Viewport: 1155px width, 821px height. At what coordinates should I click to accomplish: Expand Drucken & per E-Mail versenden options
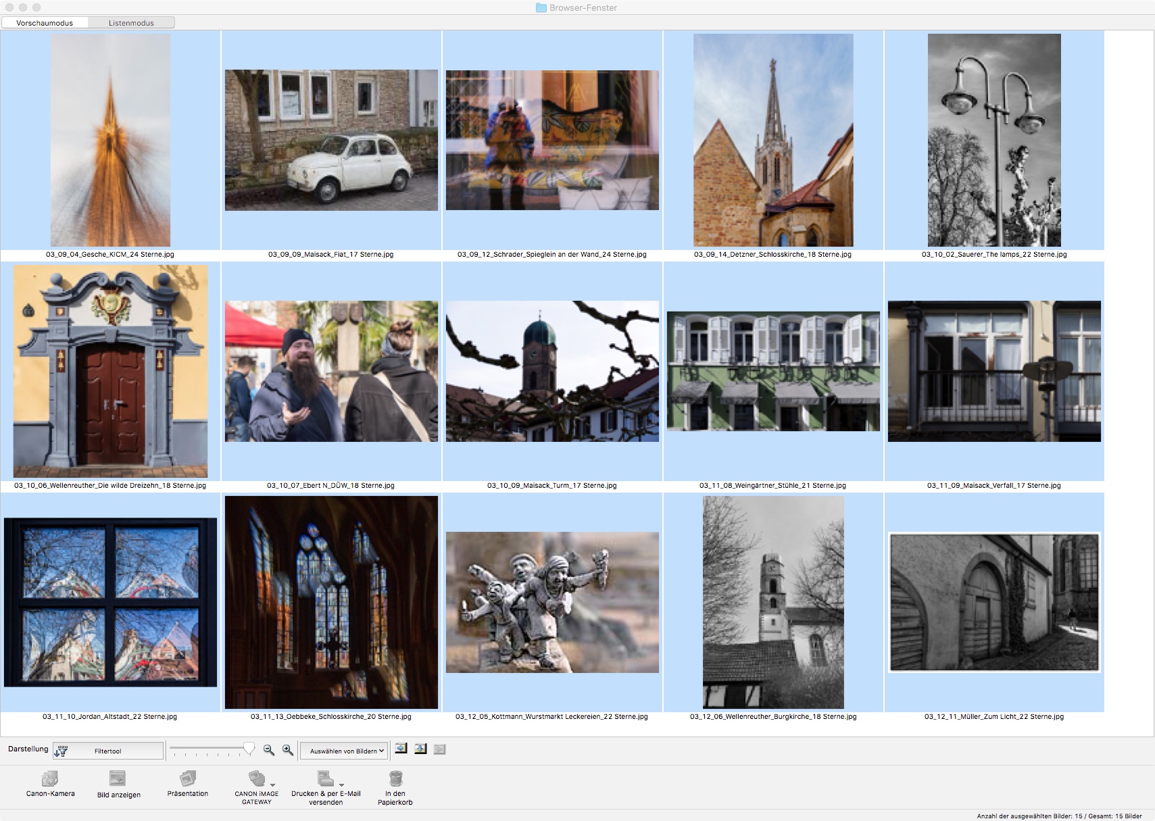pyautogui.click(x=341, y=784)
